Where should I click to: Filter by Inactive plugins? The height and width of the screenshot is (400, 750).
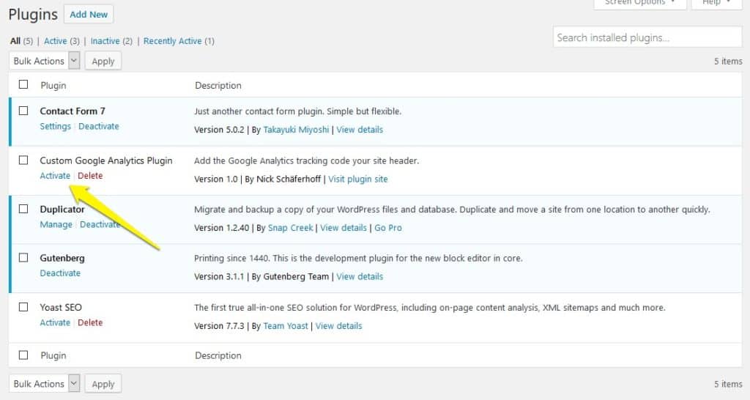click(x=105, y=41)
